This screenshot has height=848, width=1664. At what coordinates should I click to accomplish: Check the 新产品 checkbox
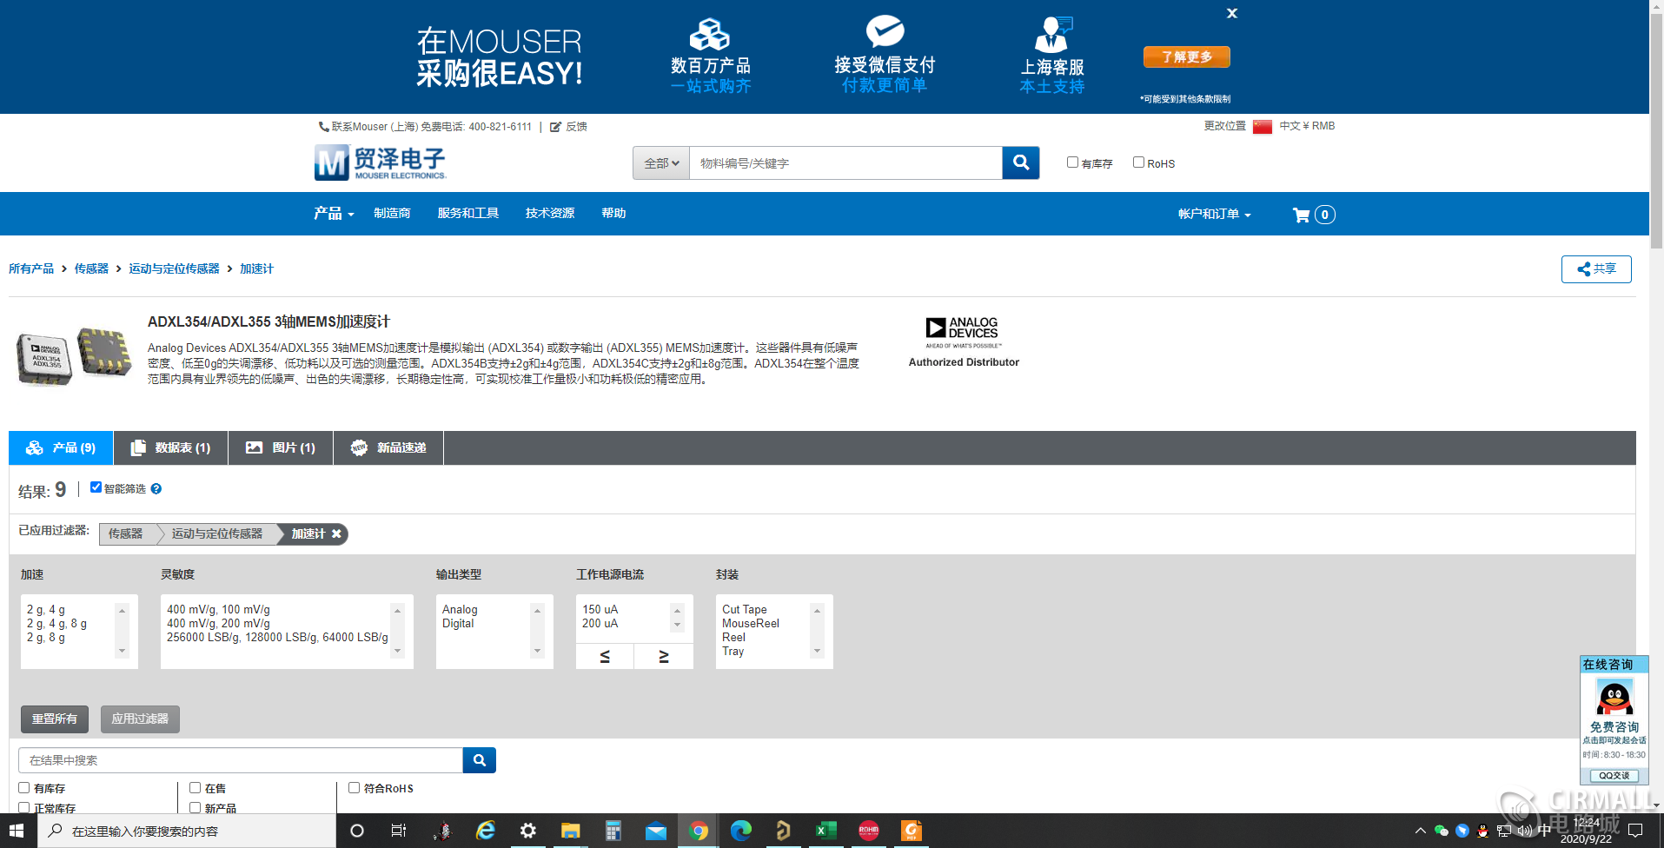[x=196, y=808]
